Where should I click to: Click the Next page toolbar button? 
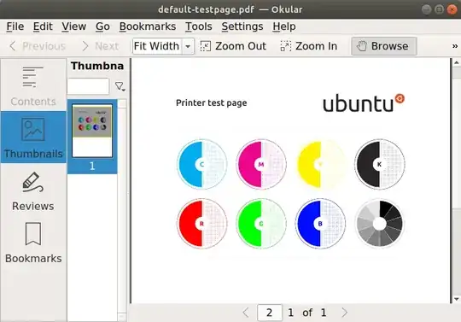point(100,46)
